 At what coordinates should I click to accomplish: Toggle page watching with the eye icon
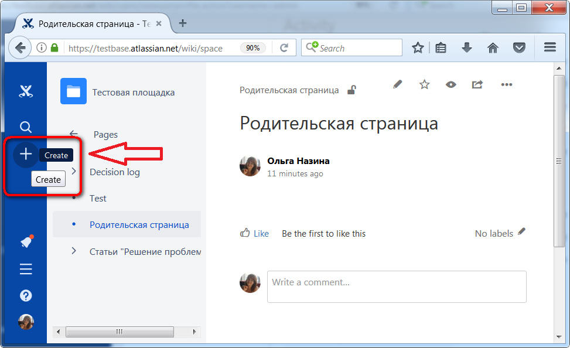(x=450, y=84)
